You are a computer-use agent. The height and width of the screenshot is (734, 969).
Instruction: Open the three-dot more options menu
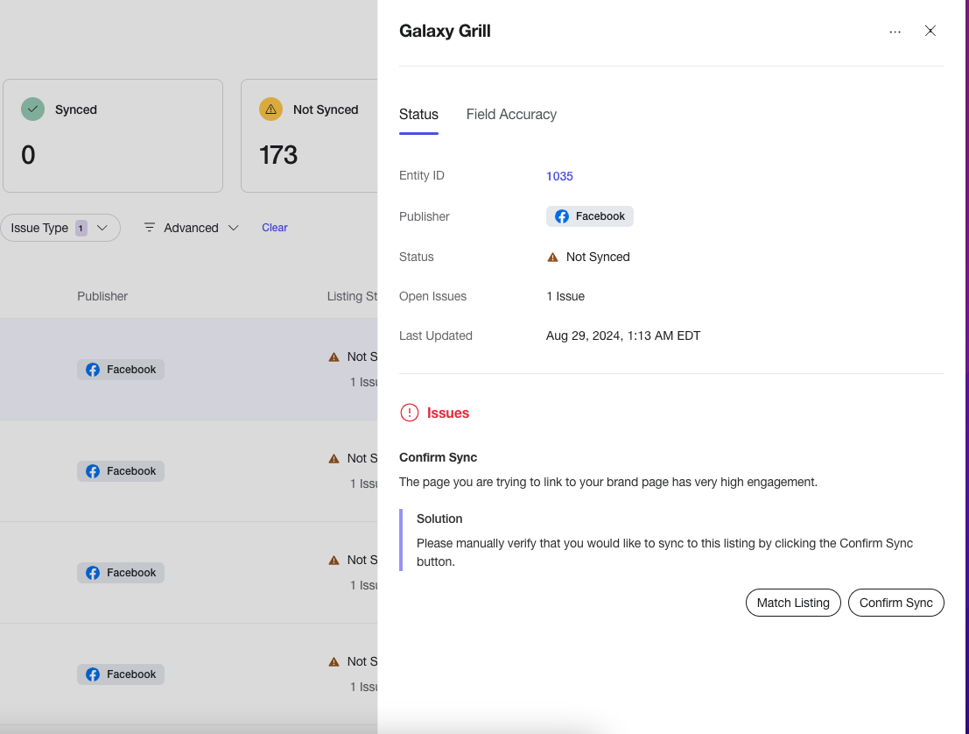click(x=895, y=32)
